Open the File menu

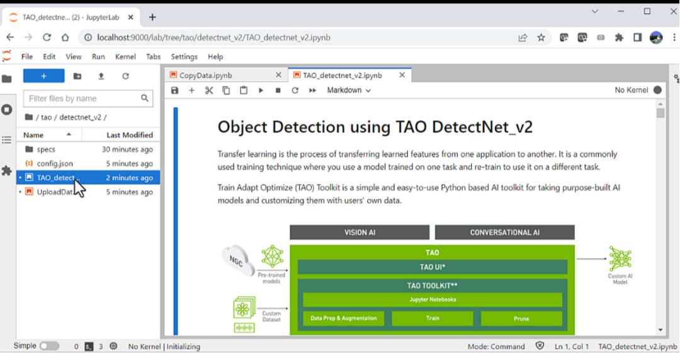(x=27, y=57)
